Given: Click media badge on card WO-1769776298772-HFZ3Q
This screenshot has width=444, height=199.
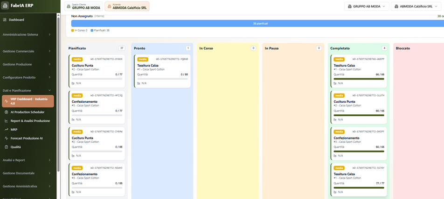Looking at the screenshot, I should 77,95.
